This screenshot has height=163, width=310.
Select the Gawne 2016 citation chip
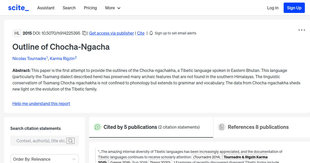click(120, 161)
